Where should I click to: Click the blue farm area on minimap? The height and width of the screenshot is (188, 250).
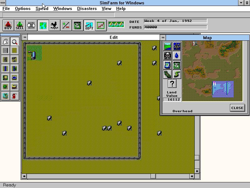[223, 89]
